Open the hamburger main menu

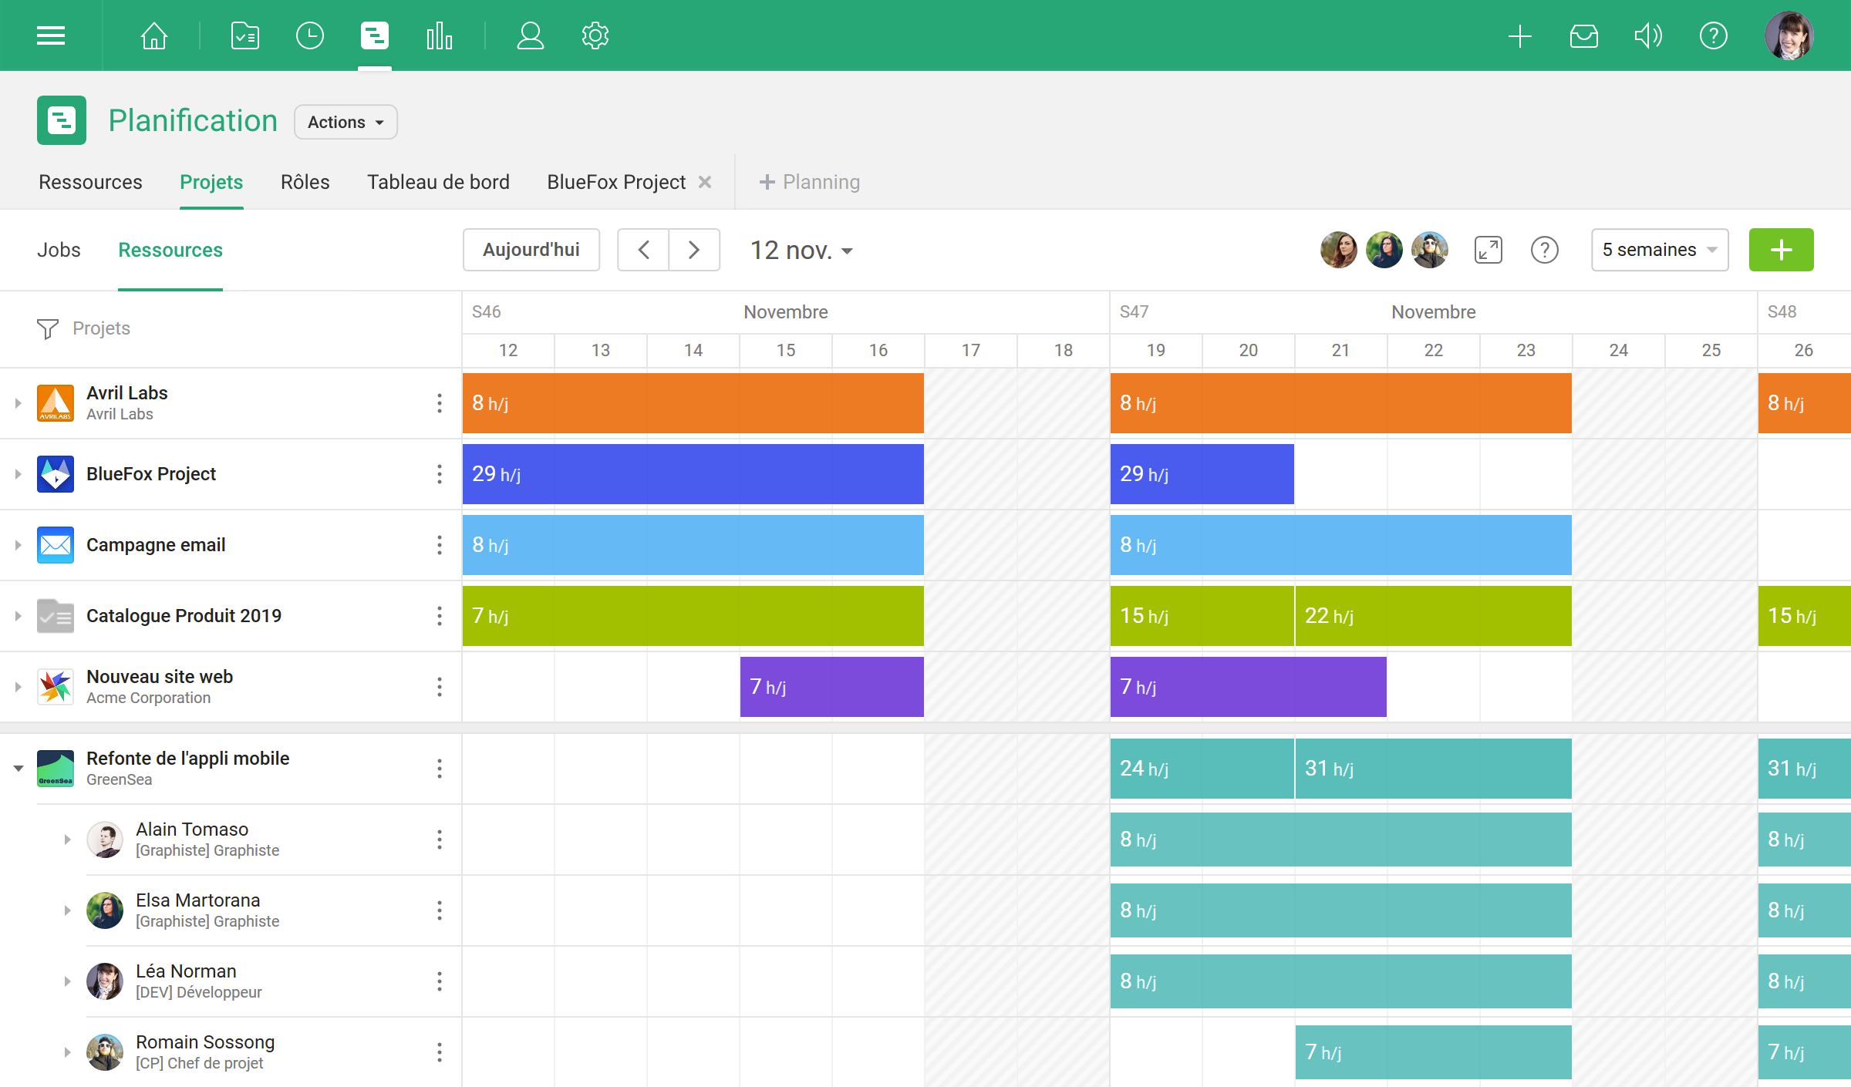click(51, 35)
